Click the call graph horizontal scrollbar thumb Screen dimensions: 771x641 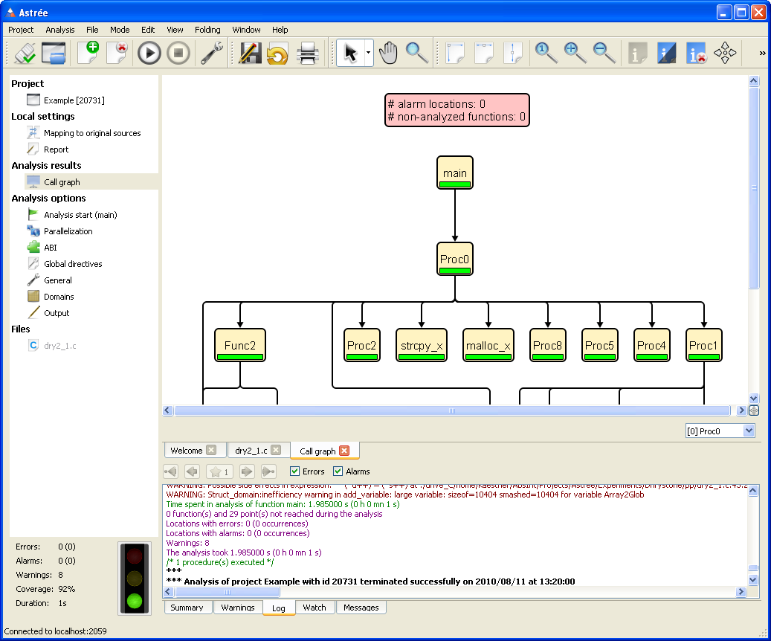452,410
